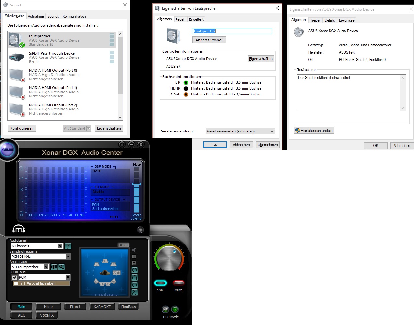The image size is (414, 326).
Task: Switch to the Pegel tab
Action: coord(180,19)
